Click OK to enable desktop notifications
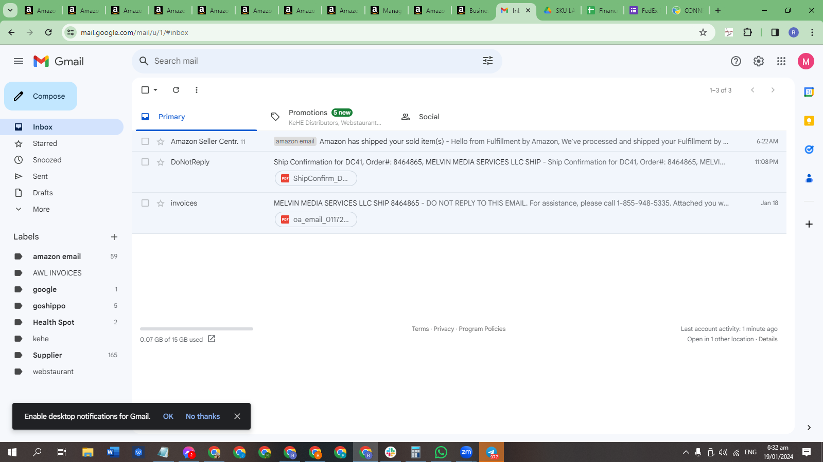 click(168, 416)
